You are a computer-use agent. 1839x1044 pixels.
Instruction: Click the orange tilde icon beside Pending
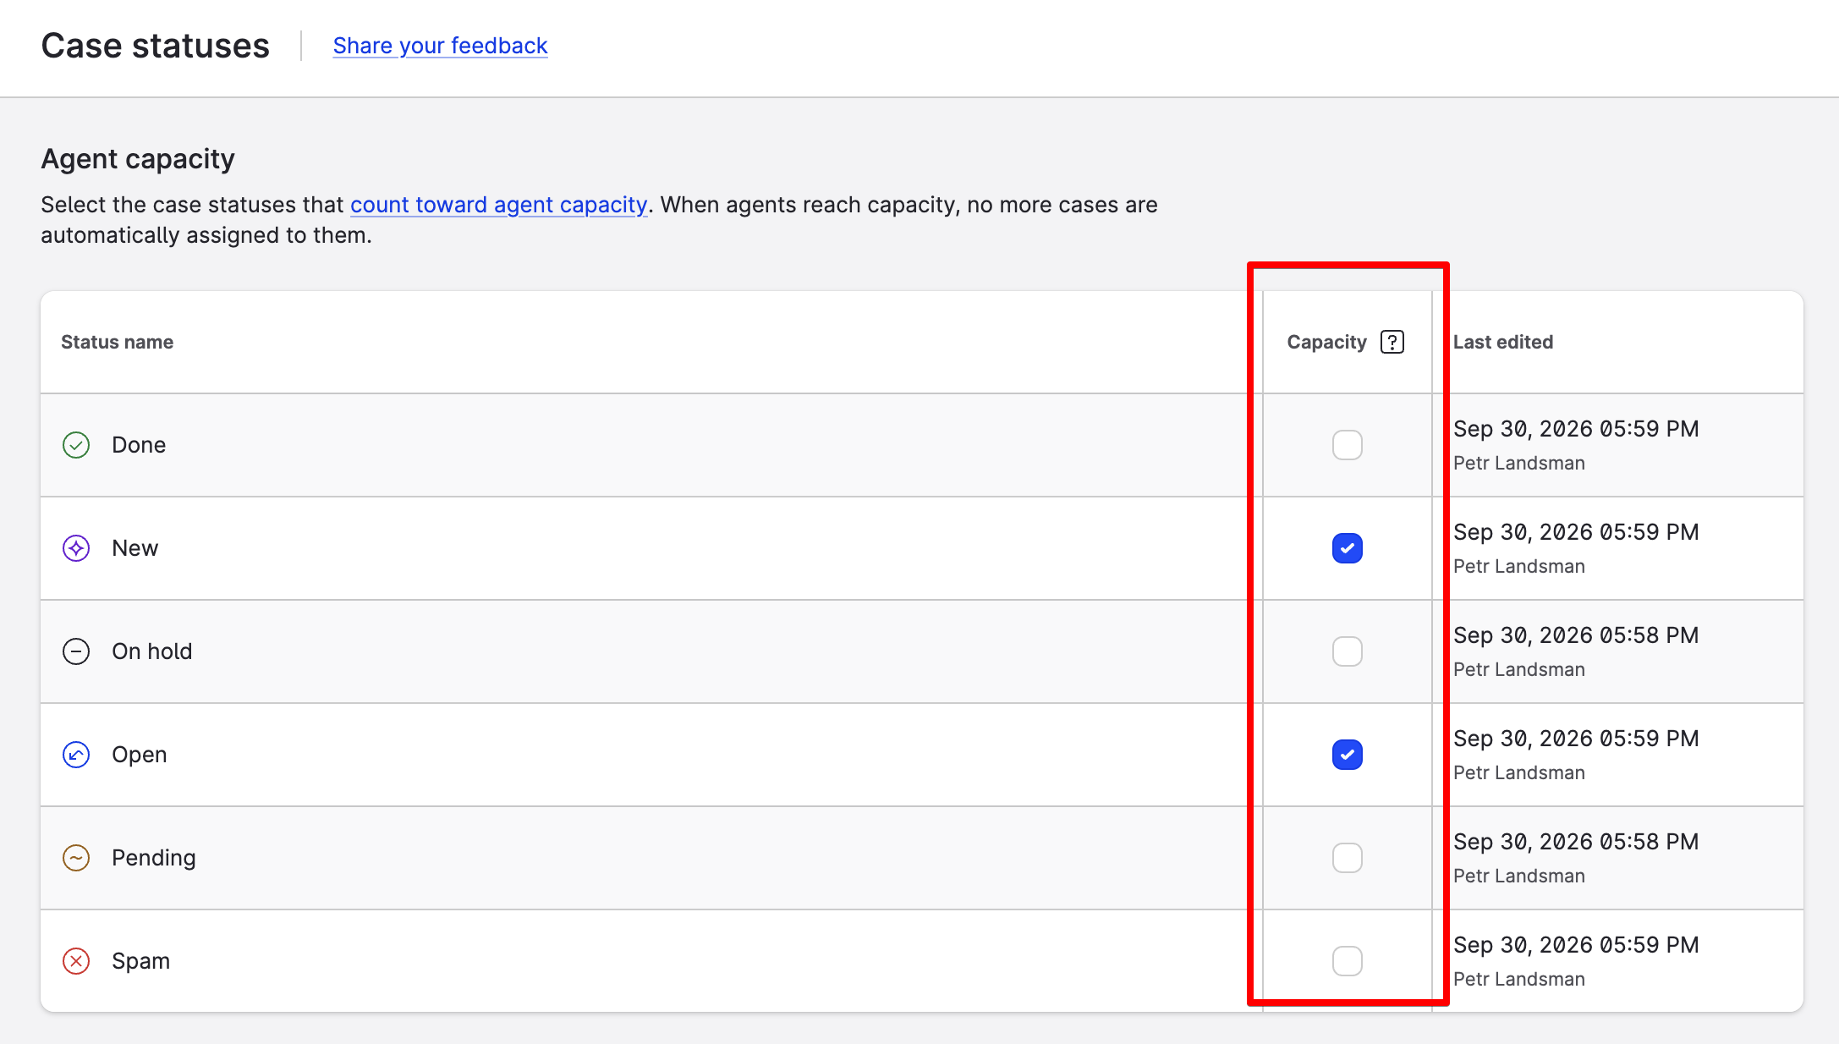tap(76, 858)
